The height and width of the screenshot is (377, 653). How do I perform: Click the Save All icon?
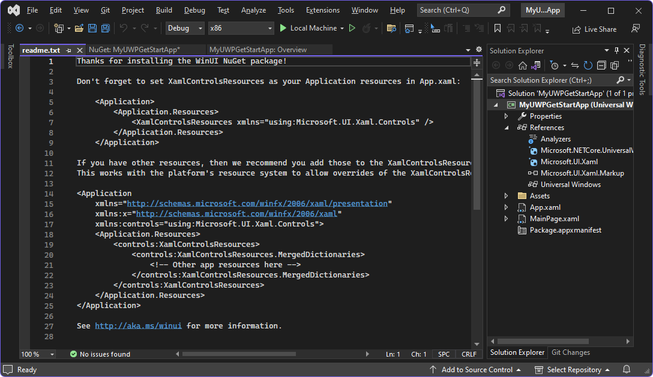[x=105, y=28]
